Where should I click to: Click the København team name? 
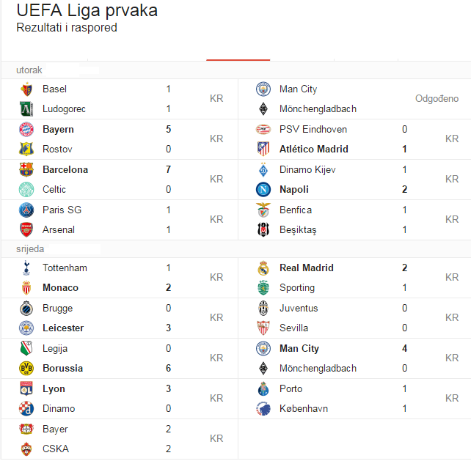tap(304, 408)
